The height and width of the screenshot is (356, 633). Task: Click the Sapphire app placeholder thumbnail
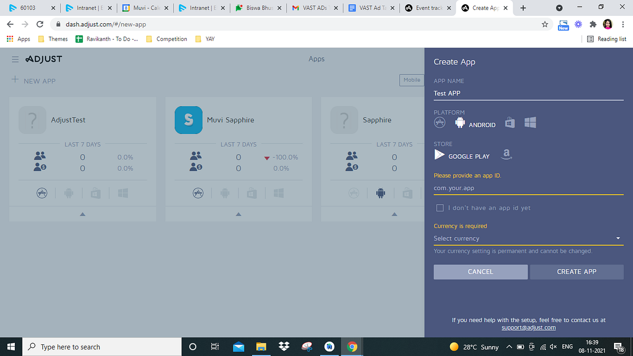(344, 120)
